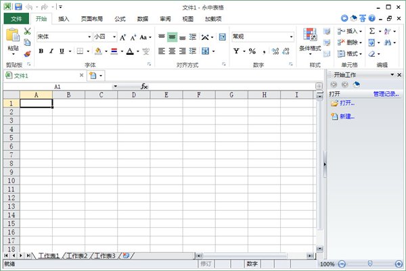The width and height of the screenshot is (406, 271).
Task: Click the Copy icon in clipboard group
Action: point(27,42)
